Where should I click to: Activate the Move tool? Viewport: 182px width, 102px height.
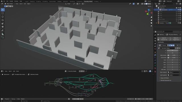click(x=3, y=17)
